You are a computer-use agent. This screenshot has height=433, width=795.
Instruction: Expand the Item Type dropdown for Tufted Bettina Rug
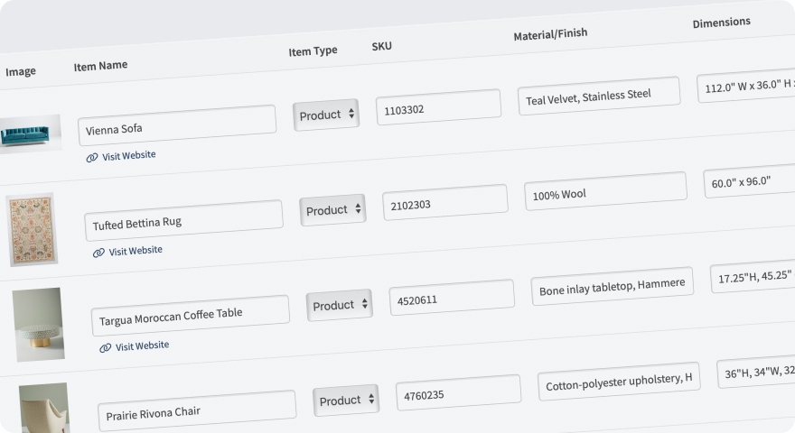pyautogui.click(x=332, y=210)
